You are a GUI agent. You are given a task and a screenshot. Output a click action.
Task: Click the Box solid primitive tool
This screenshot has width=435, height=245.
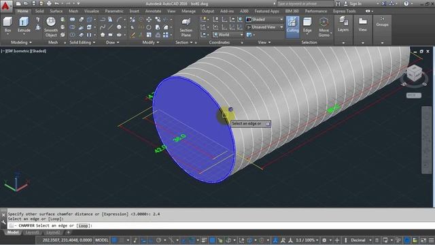(7, 25)
